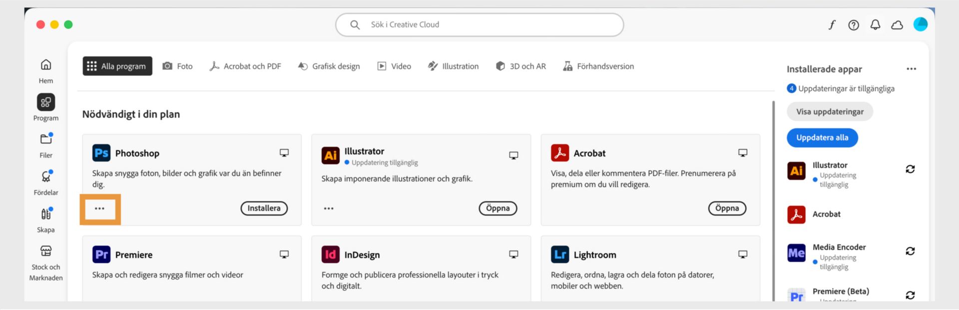Click 'InDesign' card title

[x=362, y=255]
